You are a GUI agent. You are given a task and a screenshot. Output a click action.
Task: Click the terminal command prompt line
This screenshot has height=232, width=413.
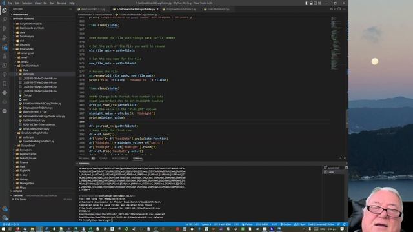[x=96, y=220]
